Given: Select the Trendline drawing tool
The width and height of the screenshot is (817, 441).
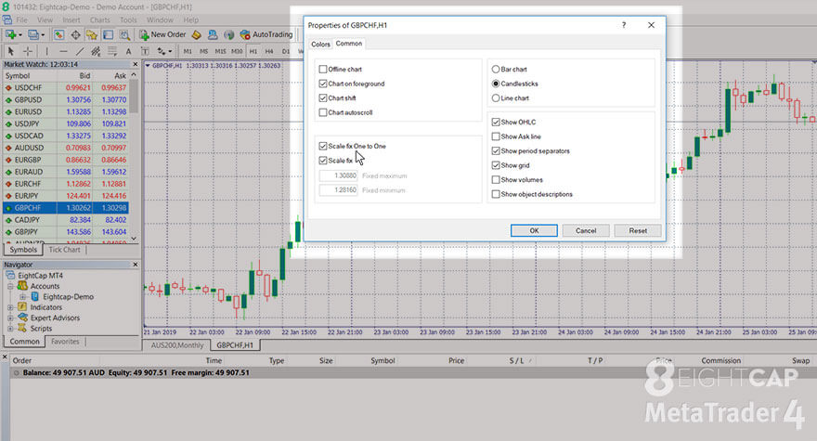Looking at the screenshot, I should coord(80,51).
